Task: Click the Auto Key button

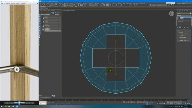Action: [172, 102]
